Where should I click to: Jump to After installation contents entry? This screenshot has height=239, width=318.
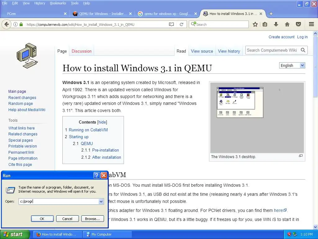[x=107, y=157]
